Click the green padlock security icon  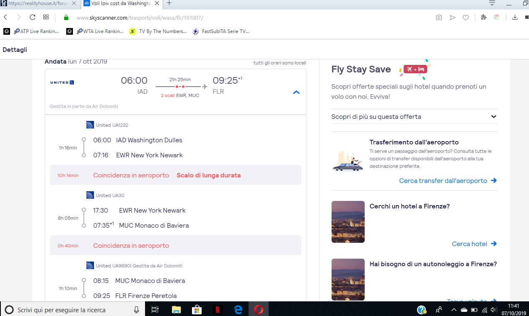pos(66,18)
